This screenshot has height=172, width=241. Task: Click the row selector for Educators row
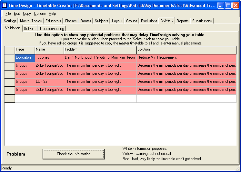(10, 57)
